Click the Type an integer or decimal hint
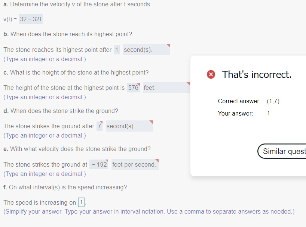This screenshot has width=306, height=227. point(44,59)
